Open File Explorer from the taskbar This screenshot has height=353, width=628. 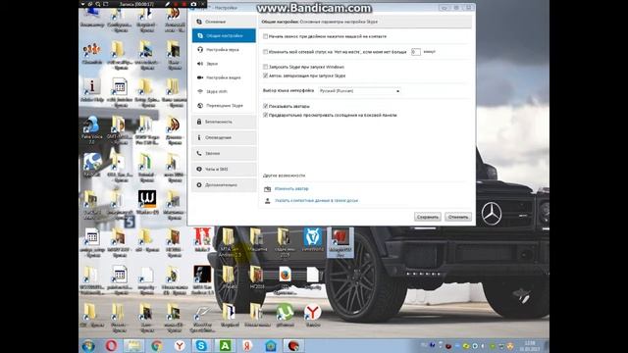[133, 345]
